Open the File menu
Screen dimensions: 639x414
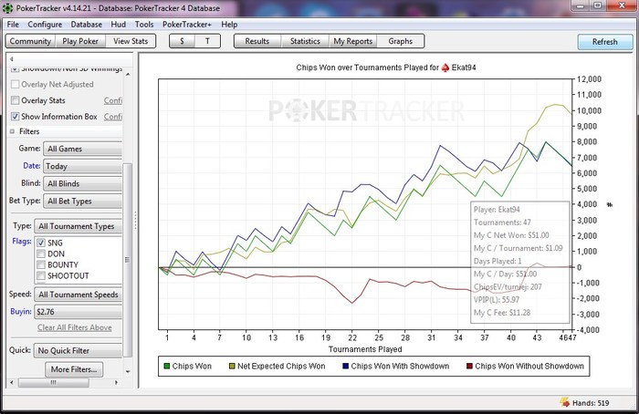(13, 25)
